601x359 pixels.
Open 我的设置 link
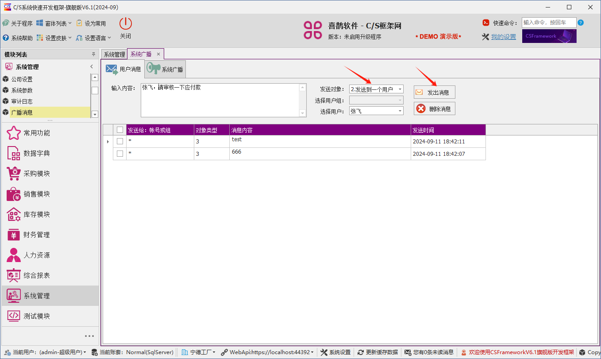tap(503, 37)
